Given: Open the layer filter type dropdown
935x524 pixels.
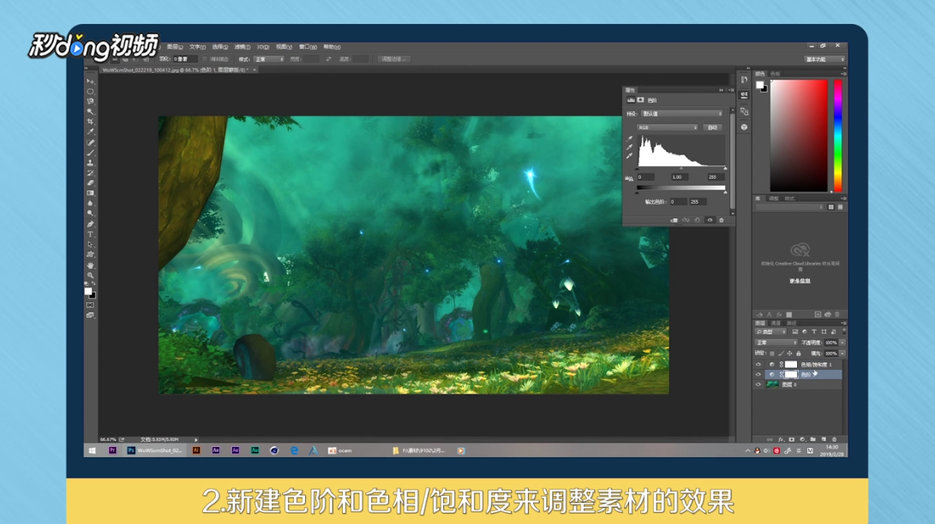Looking at the screenshot, I should [770, 331].
